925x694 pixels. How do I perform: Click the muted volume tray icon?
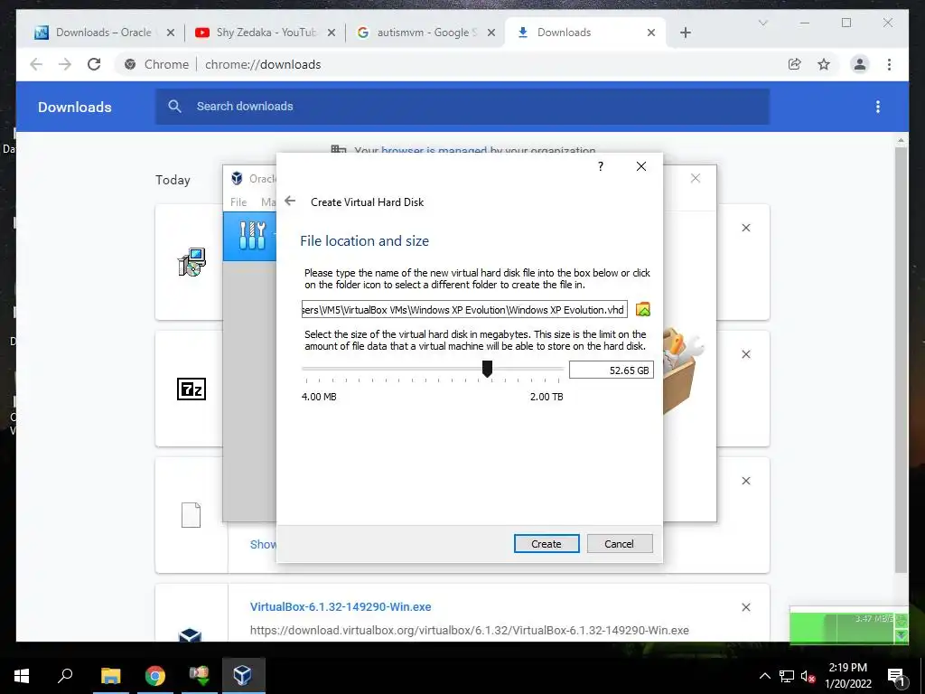[808, 676]
